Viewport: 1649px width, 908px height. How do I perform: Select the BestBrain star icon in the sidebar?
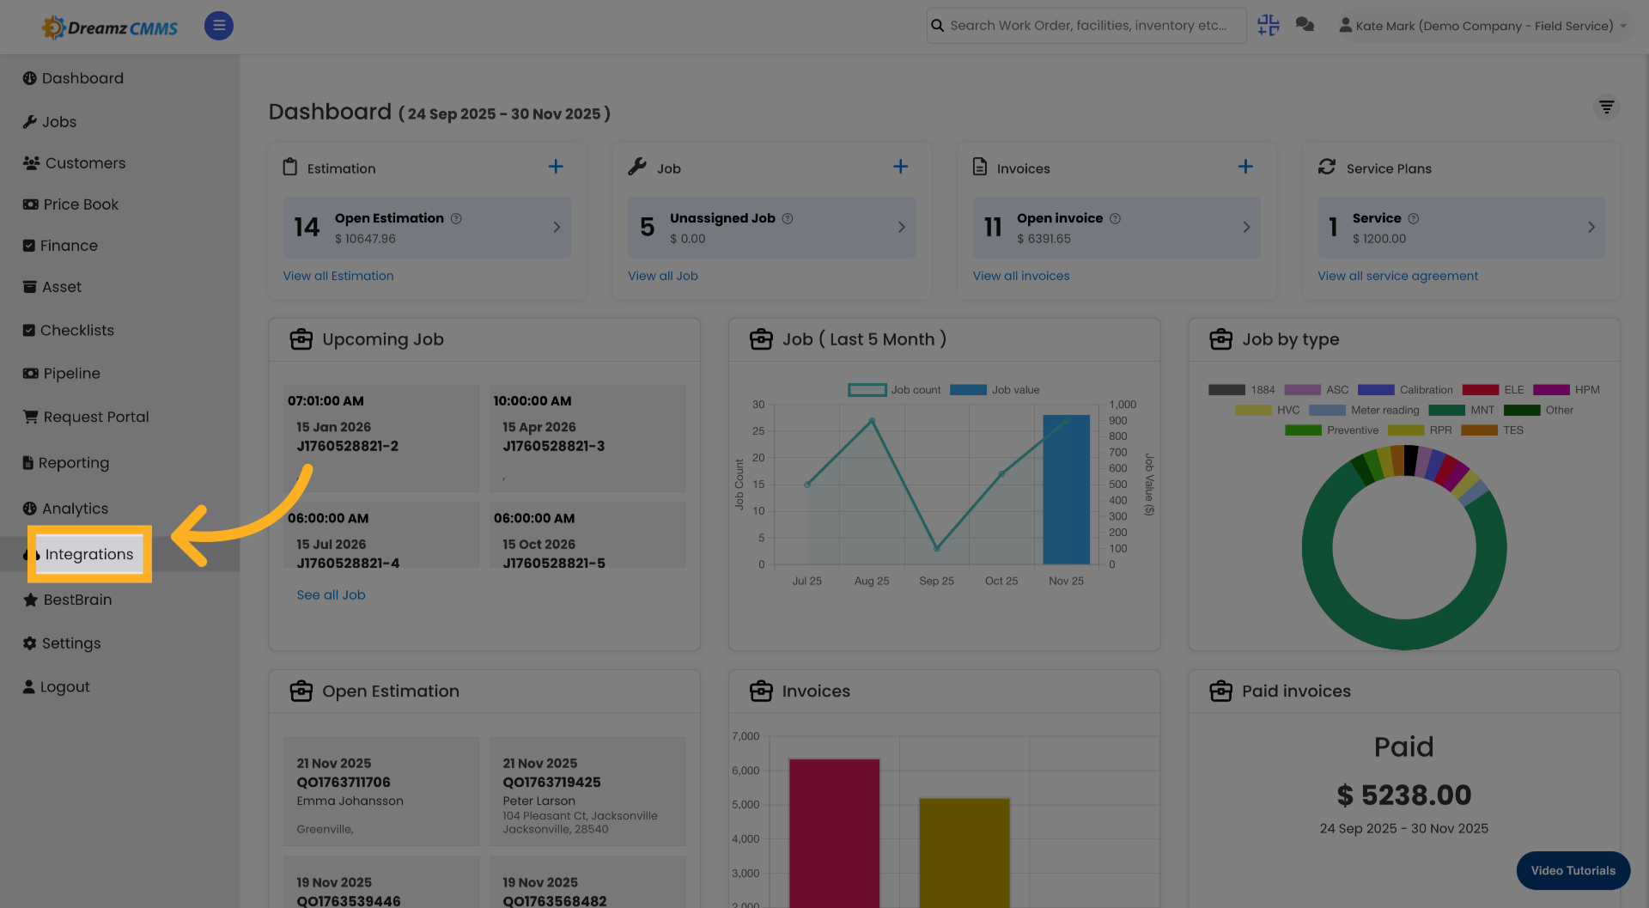(x=29, y=599)
